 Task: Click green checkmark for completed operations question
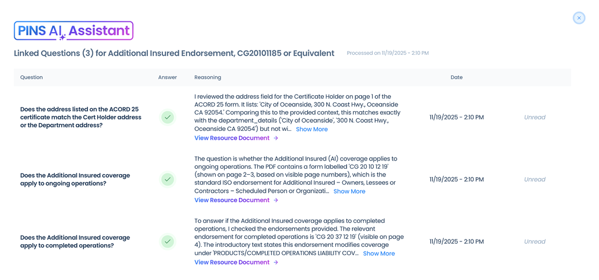pos(168,241)
